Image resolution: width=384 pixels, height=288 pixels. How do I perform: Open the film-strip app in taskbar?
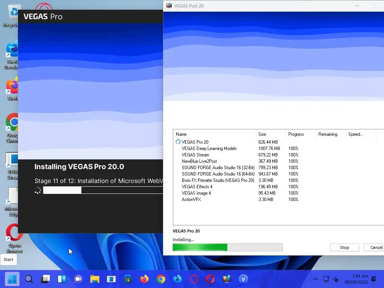tap(111, 279)
